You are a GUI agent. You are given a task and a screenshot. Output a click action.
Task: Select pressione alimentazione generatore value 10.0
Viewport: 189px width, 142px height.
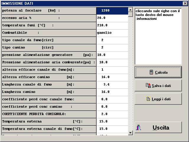click(x=112, y=55)
